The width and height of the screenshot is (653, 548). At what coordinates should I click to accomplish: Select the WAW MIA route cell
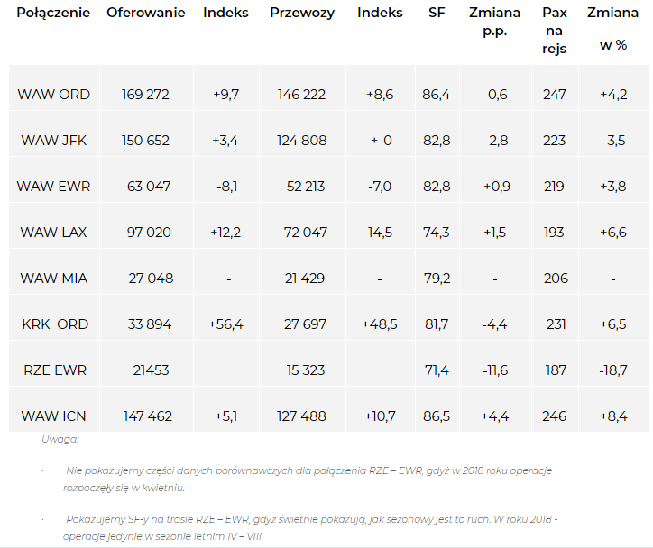pos(54,278)
